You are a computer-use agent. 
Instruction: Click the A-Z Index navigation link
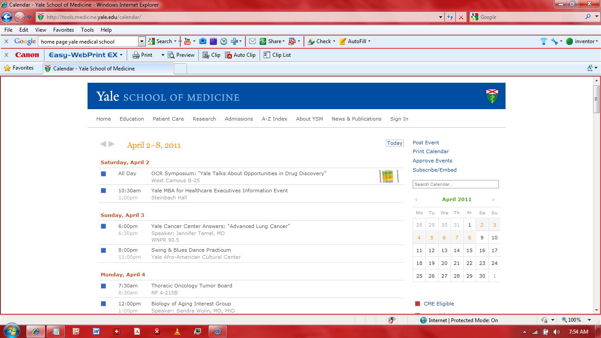(275, 119)
